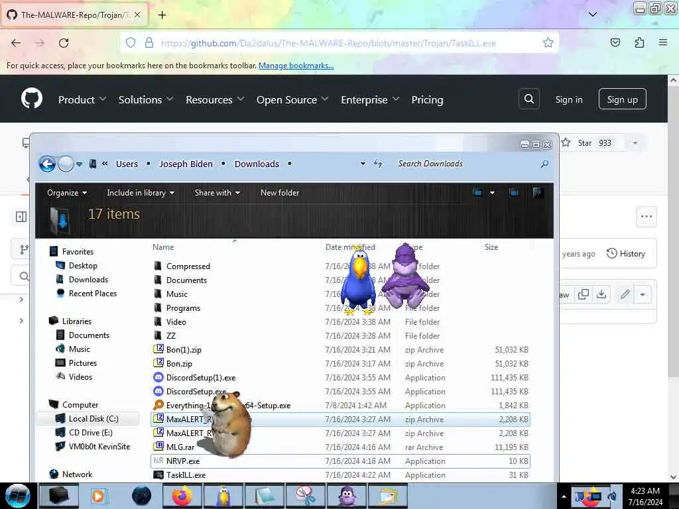The image size is (679, 509).
Task: Click the Save to Pocket icon
Action: (x=615, y=42)
